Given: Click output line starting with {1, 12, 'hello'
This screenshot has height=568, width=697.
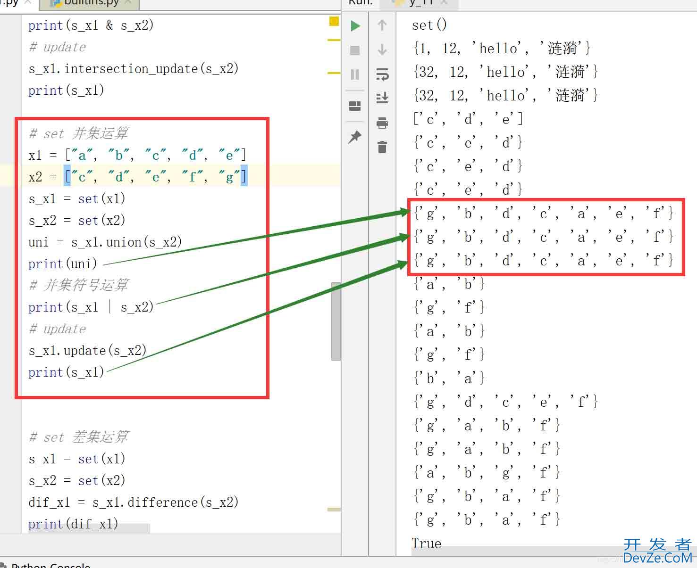Looking at the screenshot, I should (502, 48).
